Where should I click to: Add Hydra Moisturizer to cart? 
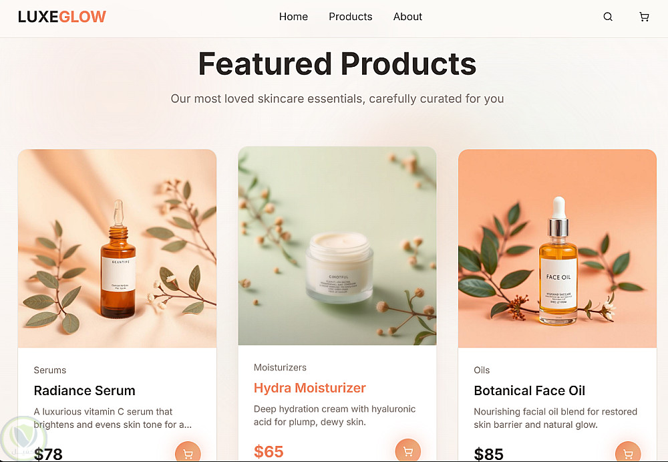click(407, 451)
